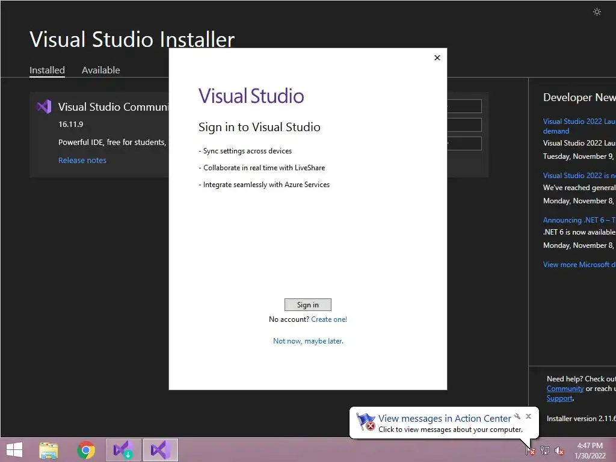Open Visual Studio 2022 is now news link
This screenshot has height=462, width=616.
click(x=579, y=175)
